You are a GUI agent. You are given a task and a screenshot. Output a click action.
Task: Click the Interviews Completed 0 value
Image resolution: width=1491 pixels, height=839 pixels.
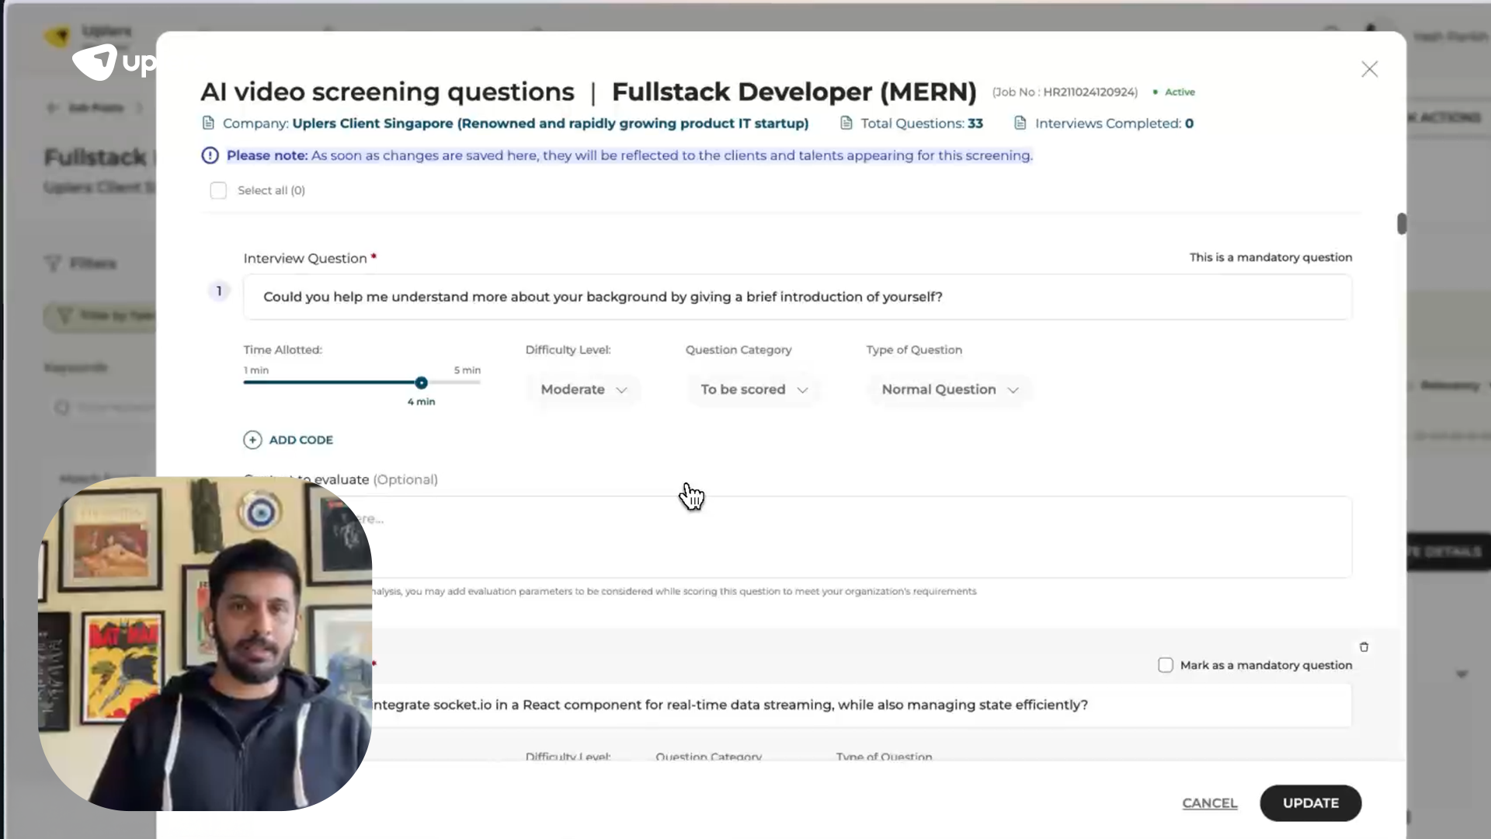[x=1189, y=124]
